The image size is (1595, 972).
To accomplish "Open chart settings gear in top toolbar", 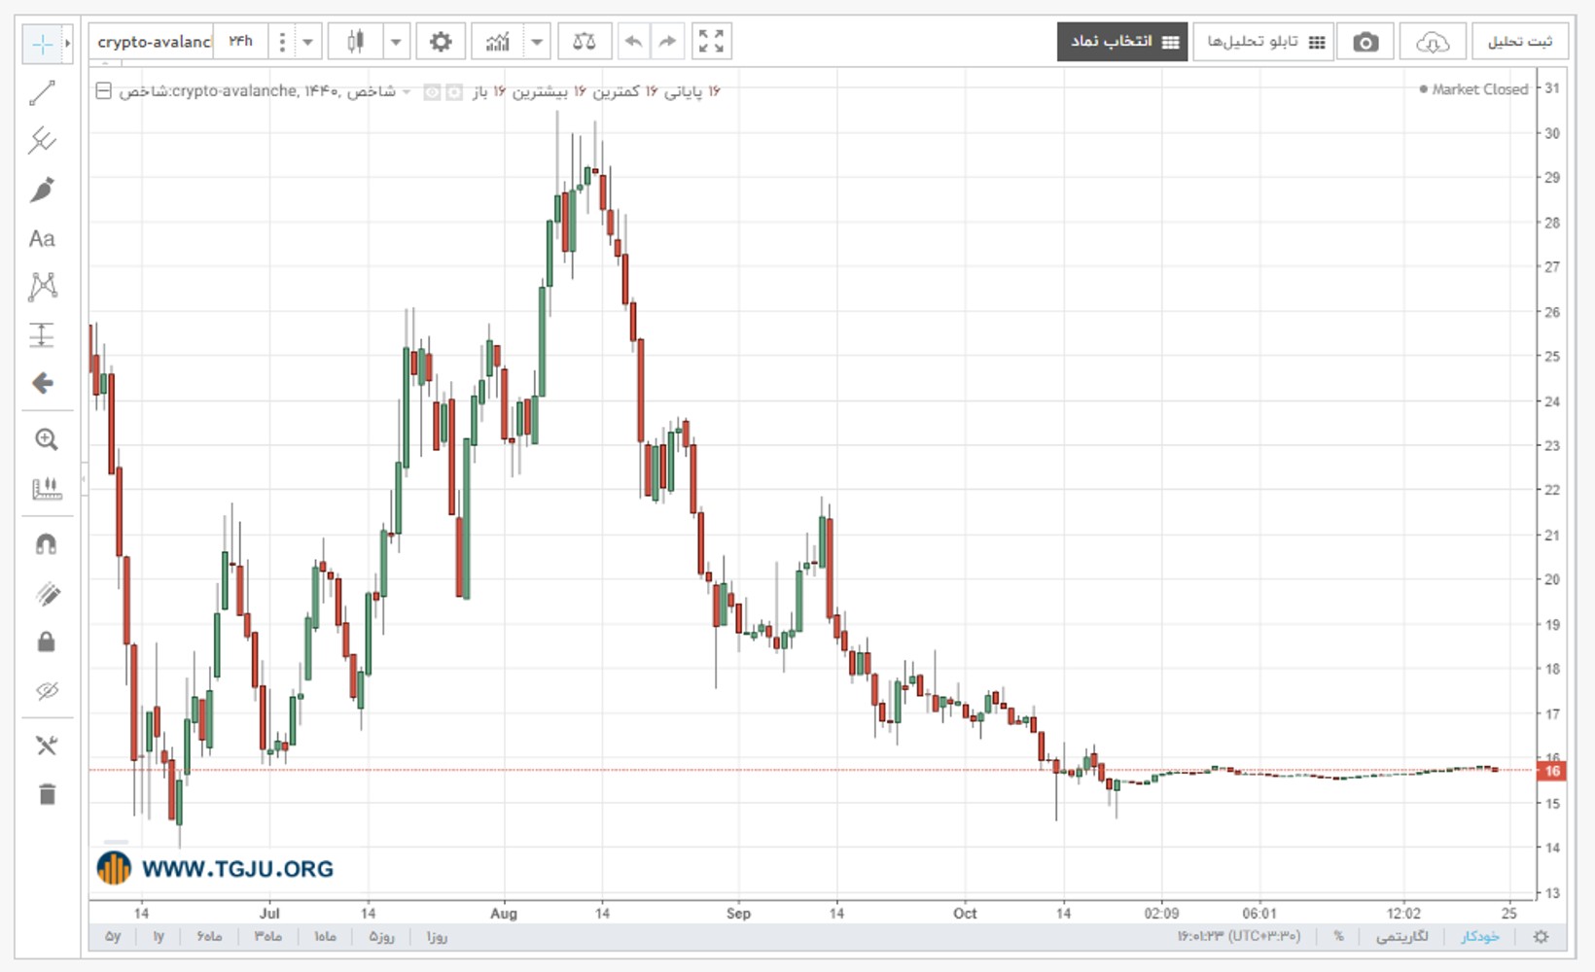I will (441, 42).
